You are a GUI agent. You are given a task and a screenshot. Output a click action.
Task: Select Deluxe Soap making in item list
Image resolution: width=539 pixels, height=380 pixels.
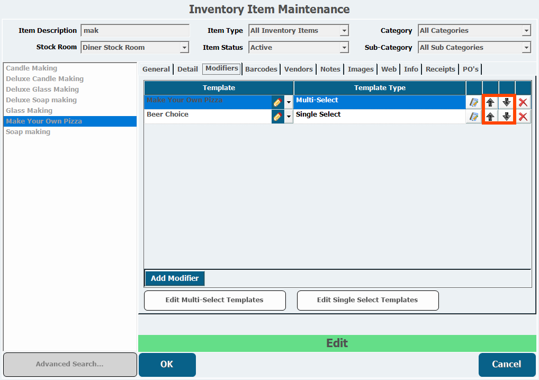coord(41,100)
